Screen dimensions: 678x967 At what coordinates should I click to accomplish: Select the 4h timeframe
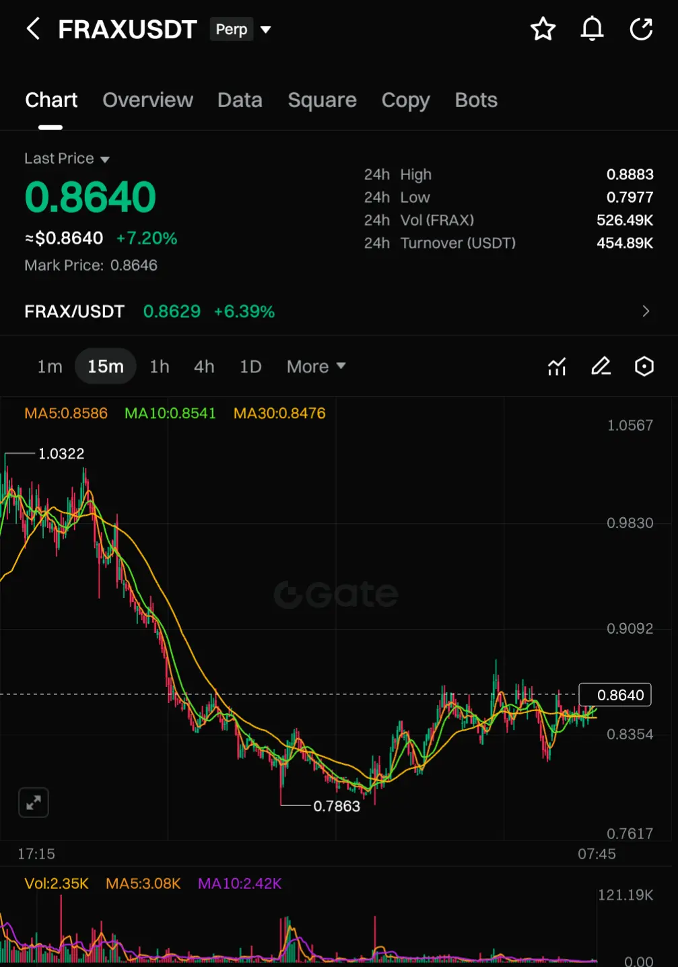click(204, 366)
